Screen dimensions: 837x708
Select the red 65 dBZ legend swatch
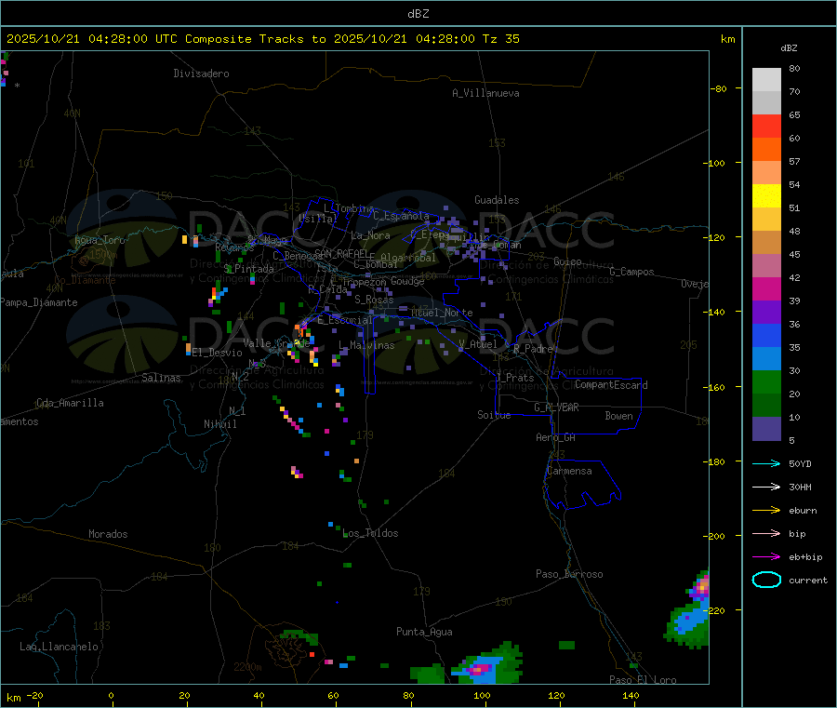pos(766,126)
